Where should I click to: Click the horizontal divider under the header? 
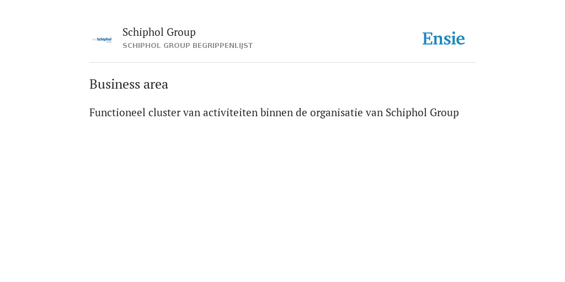point(282,63)
